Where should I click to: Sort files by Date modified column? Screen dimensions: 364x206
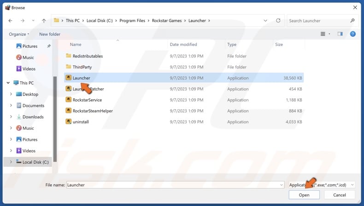[183, 45]
